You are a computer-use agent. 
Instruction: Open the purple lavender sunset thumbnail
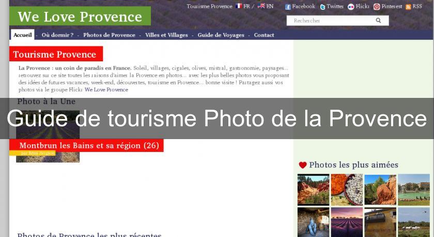[x=347, y=222]
